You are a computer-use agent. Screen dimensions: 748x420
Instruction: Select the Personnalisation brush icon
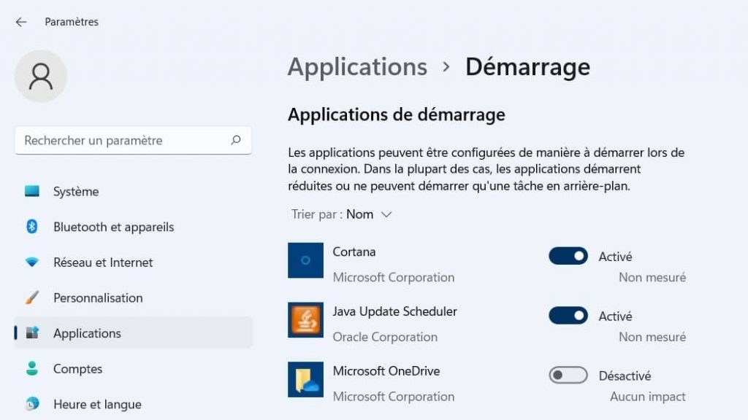[x=32, y=297]
